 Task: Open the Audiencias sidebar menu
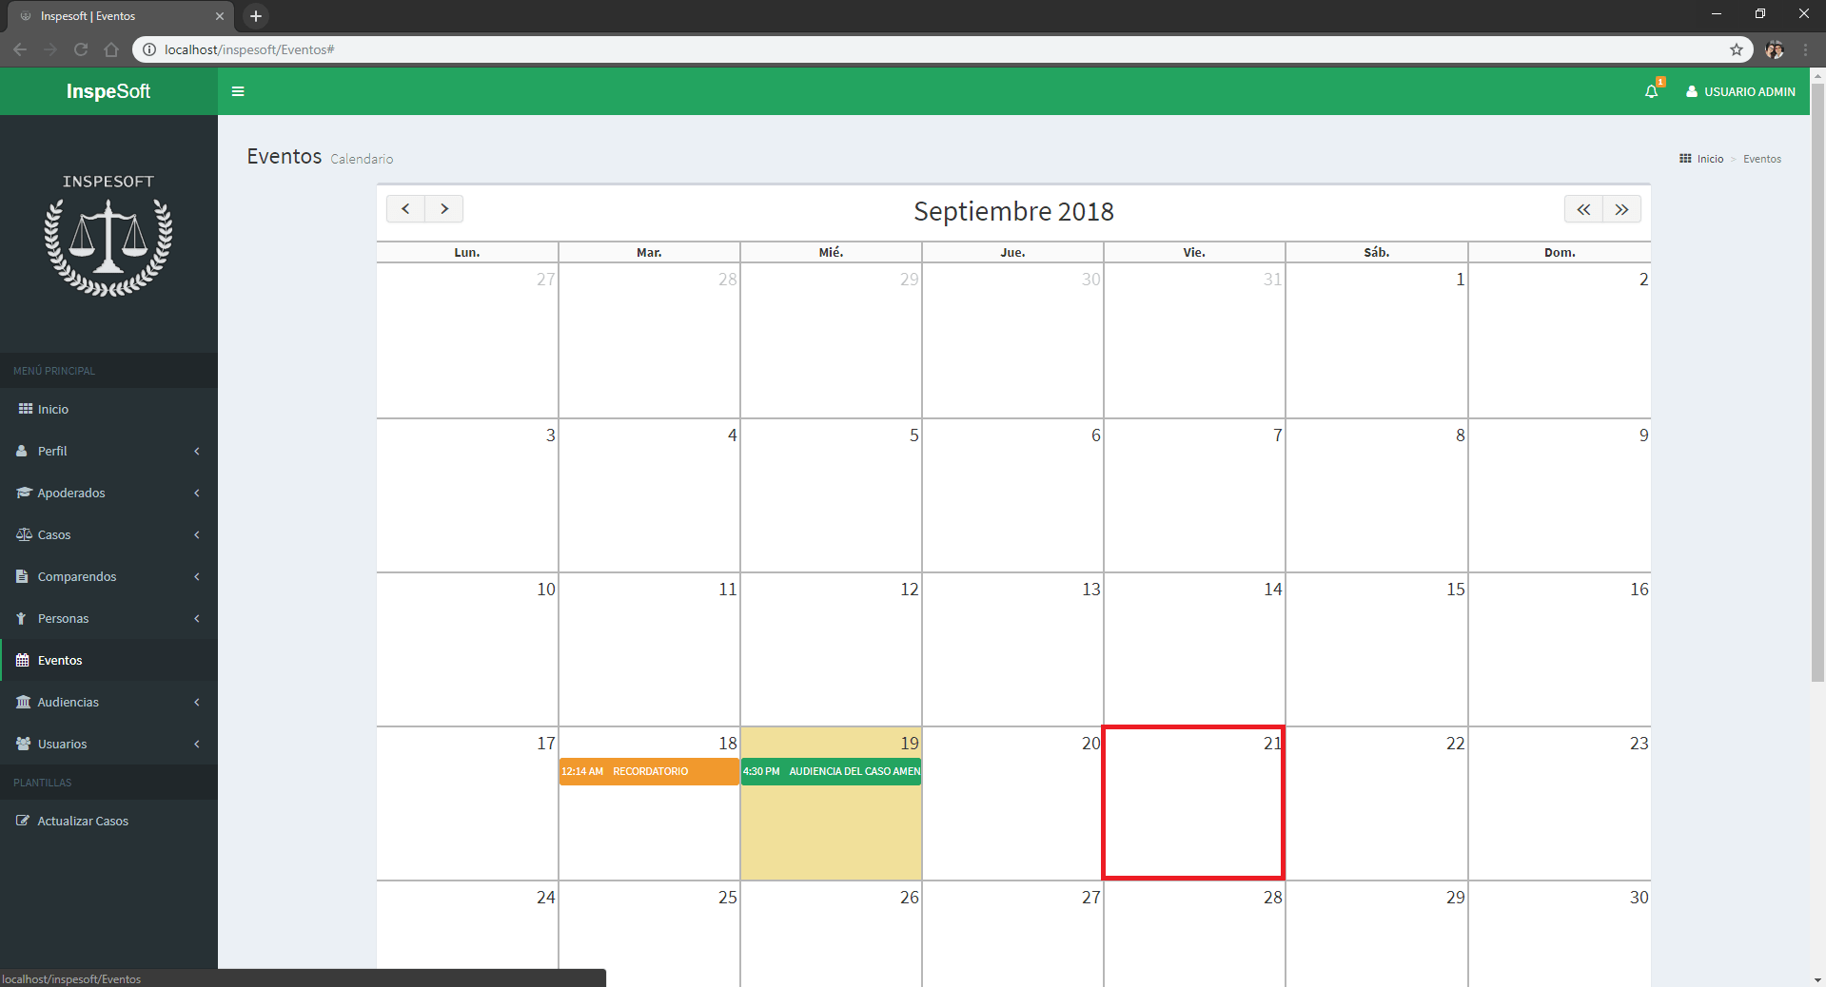tap(108, 702)
